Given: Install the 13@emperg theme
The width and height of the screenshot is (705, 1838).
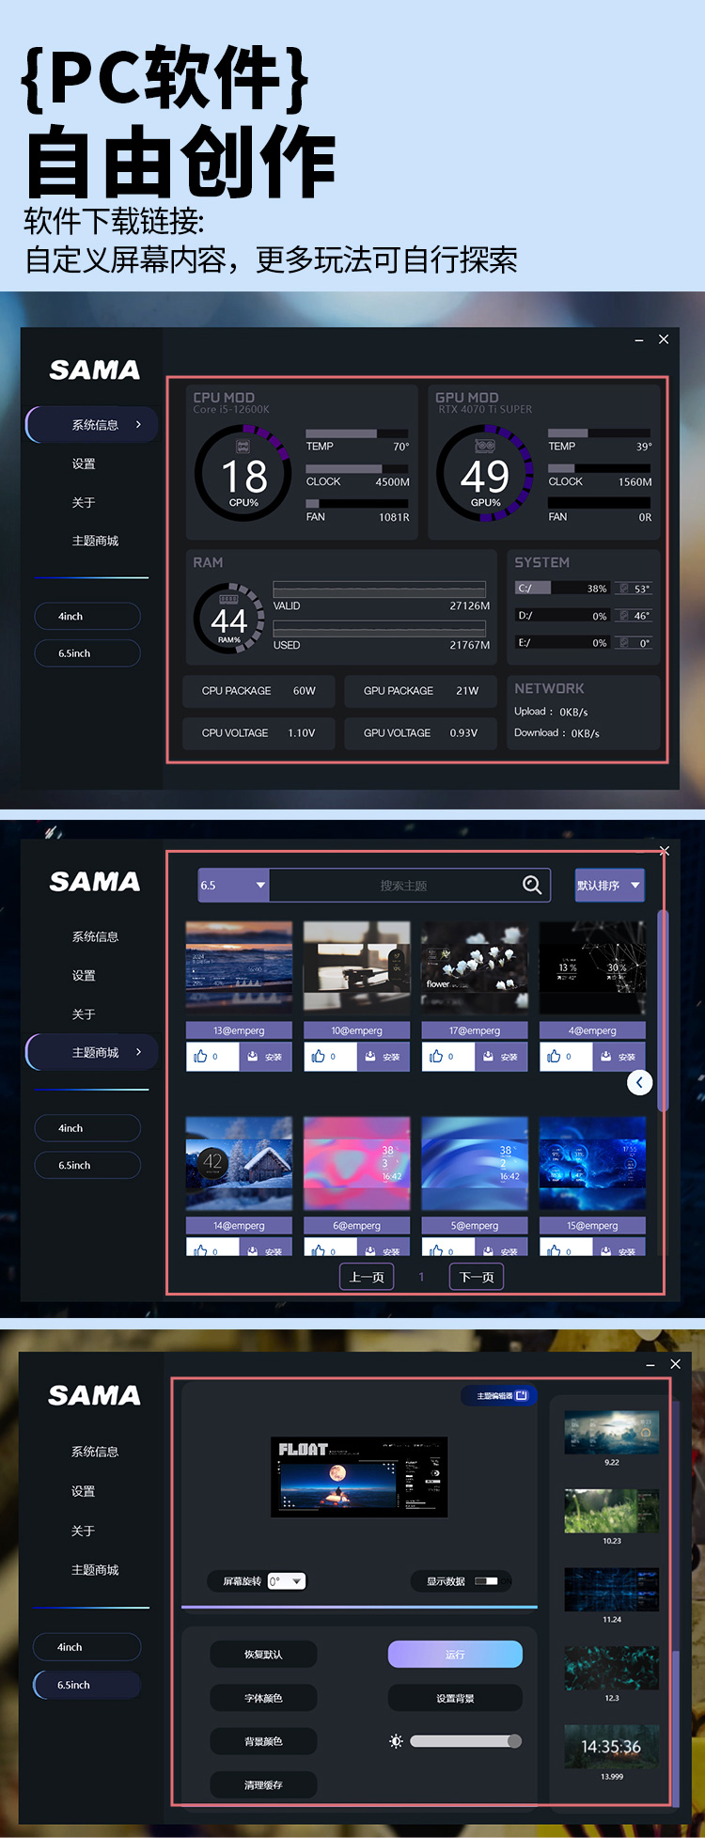Looking at the screenshot, I should pyautogui.click(x=265, y=1057).
